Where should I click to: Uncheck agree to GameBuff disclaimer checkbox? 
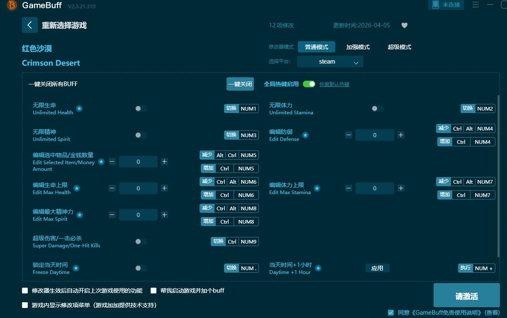(391, 313)
